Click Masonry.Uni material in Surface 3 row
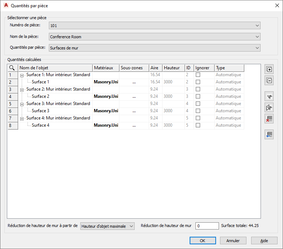Screen dimensions: 283x249 coord(106,111)
